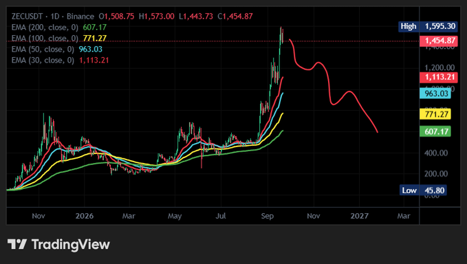Click the current price tag 1,454.87
467x264 pixels.
[x=438, y=41]
